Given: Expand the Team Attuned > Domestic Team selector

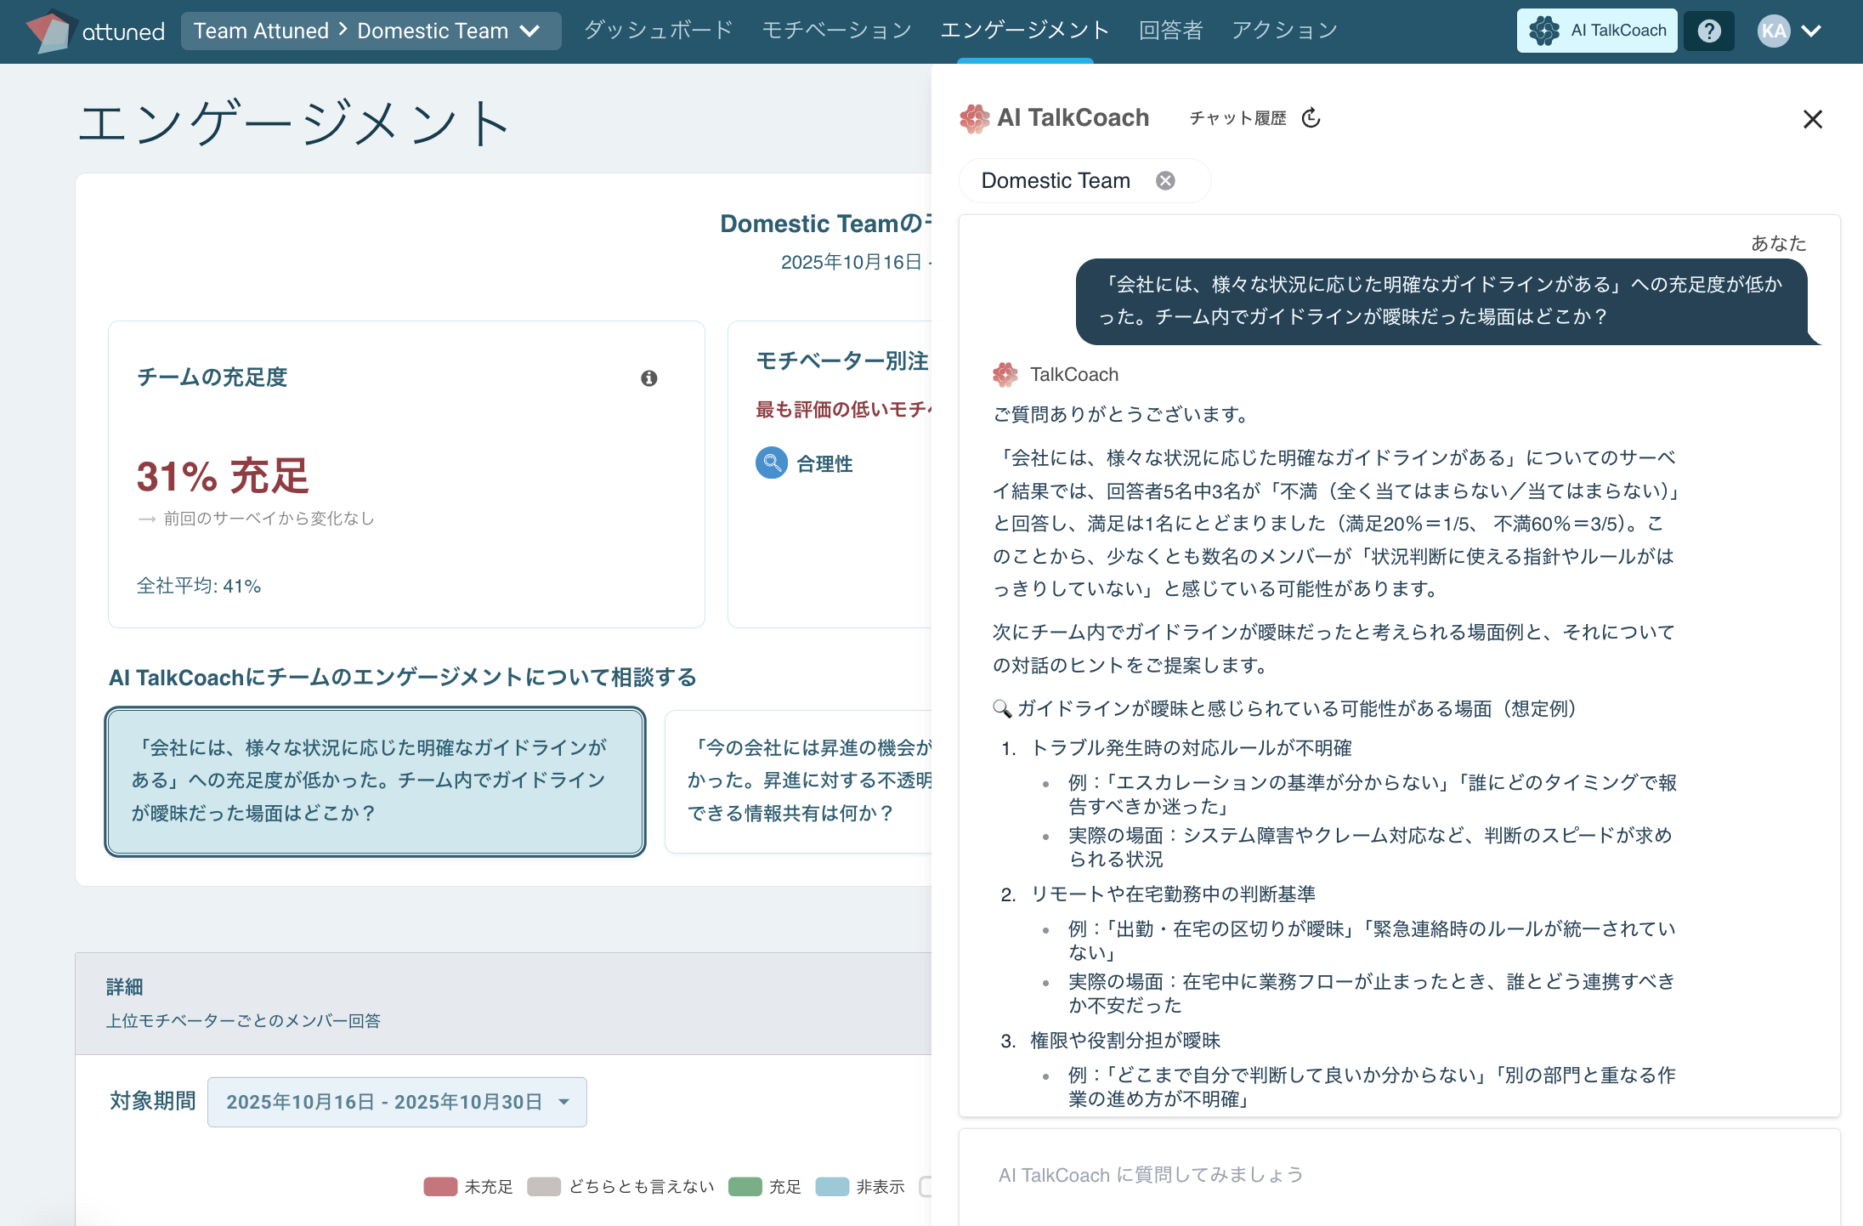Looking at the screenshot, I should click(371, 31).
